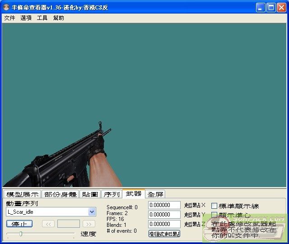Adjust the 速度 speed slider handle

click(x=21, y=234)
